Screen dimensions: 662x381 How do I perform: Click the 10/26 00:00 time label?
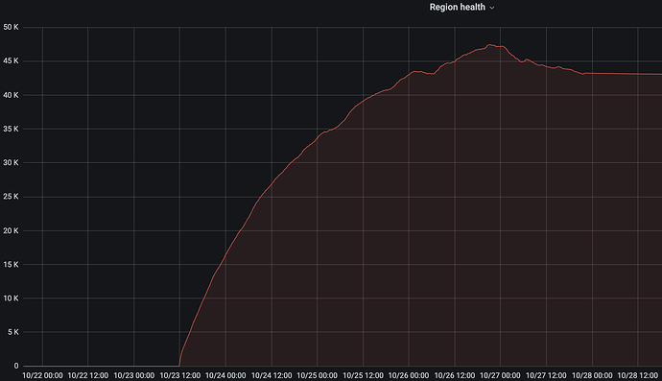[x=409, y=375]
